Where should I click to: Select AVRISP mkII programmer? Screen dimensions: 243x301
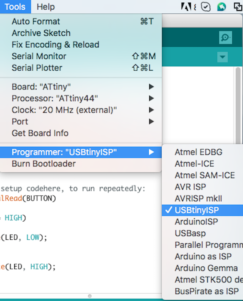(x=202, y=199)
